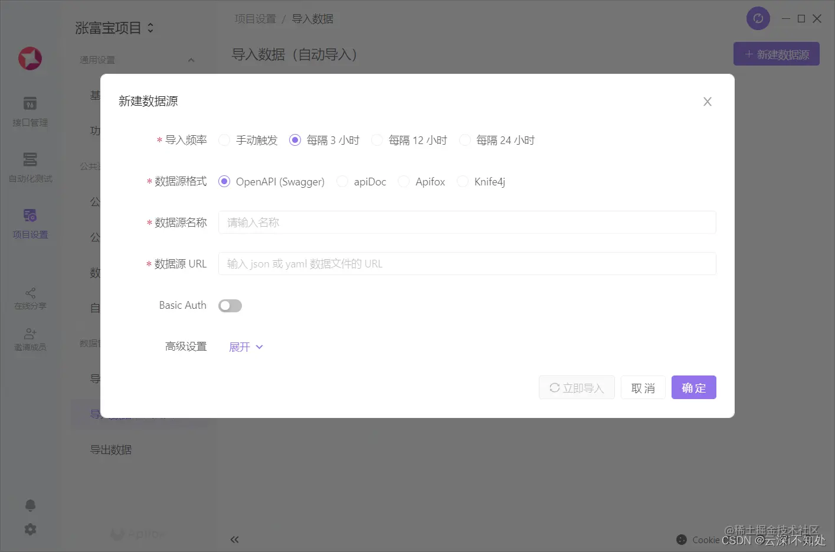Click the 数据源 URL input field
The width and height of the screenshot is (835, 552).
(x=467, y=264)
